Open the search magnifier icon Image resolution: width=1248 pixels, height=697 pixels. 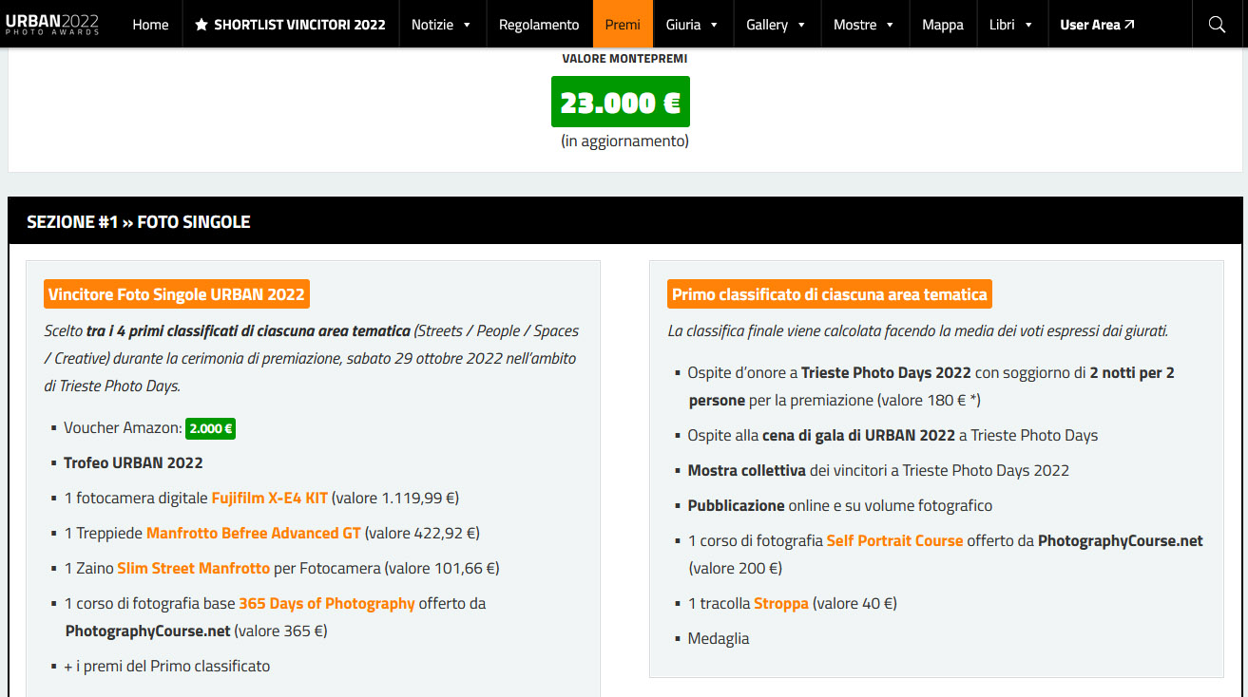pyautogui.click(x=1217, y=25)
